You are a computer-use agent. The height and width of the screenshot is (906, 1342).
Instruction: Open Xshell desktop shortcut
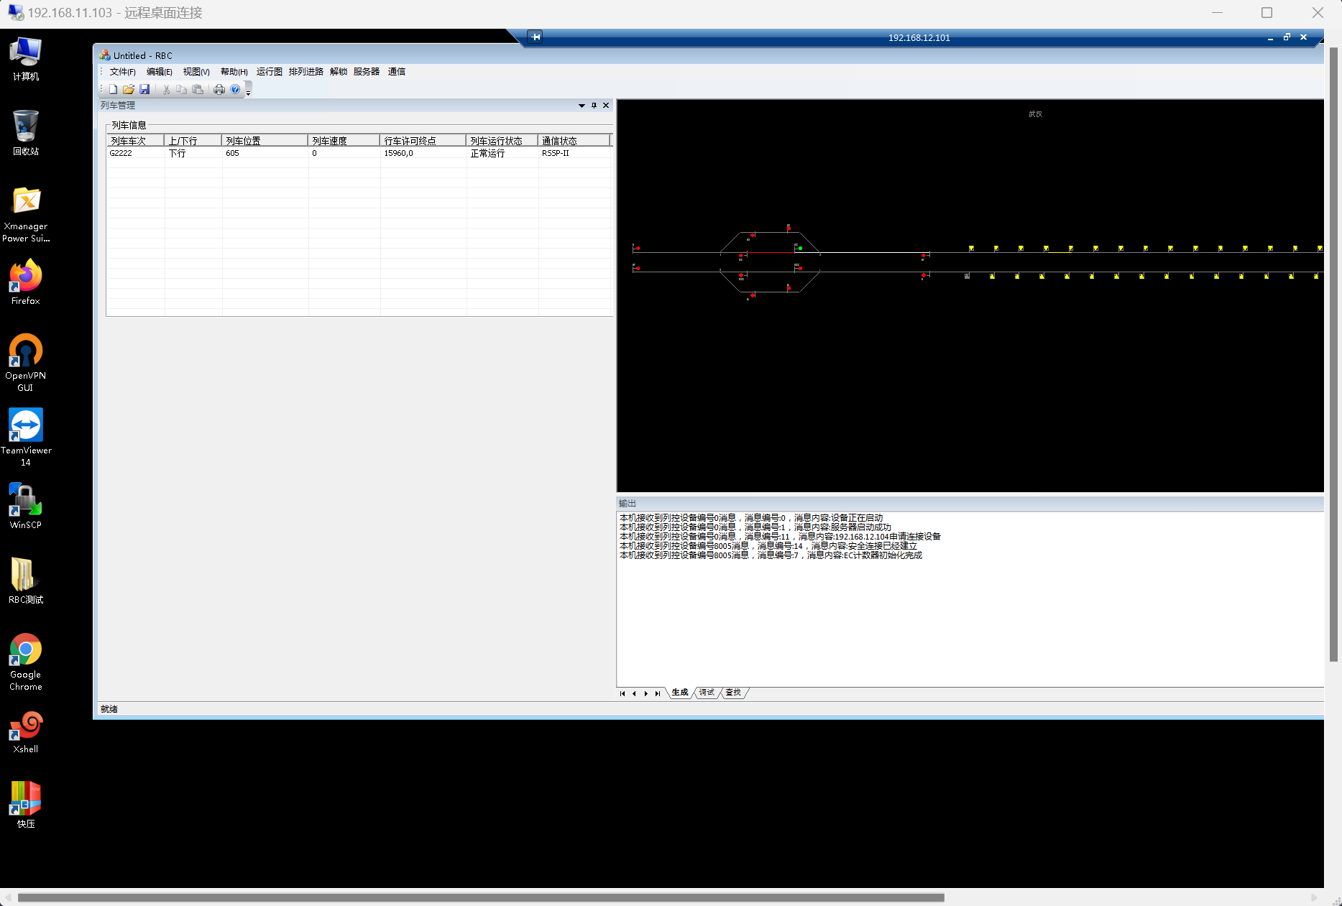click(26, 732)
